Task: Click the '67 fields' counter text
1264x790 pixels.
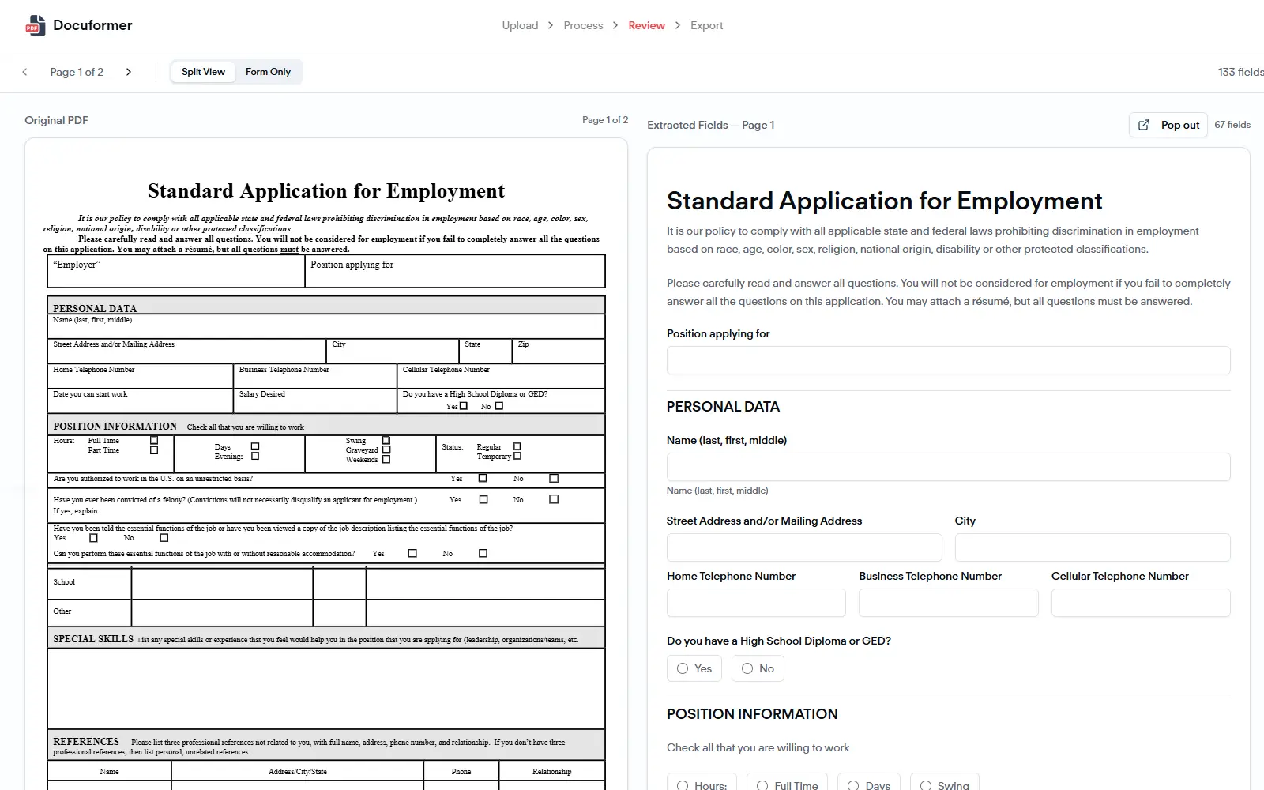Action: [x=1232, y=125]
